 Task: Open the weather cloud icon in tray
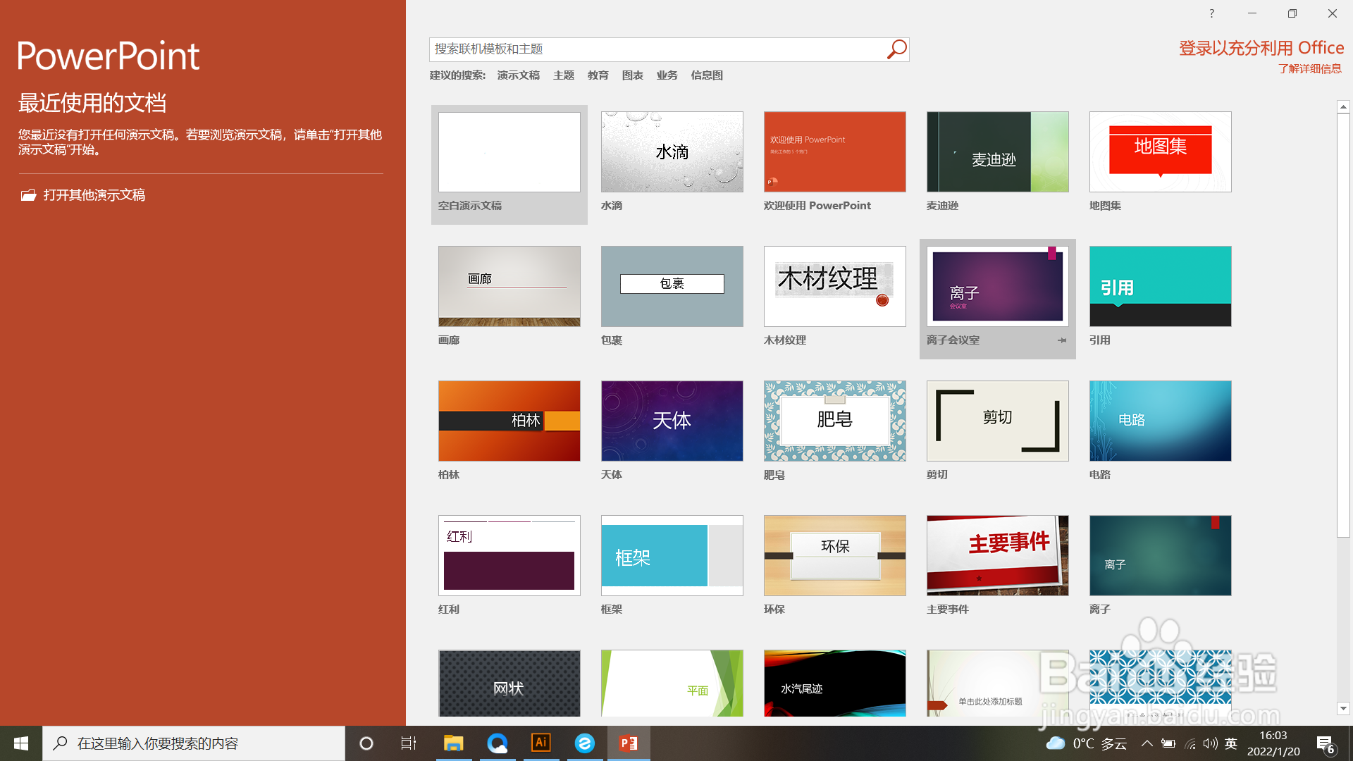1055,743
